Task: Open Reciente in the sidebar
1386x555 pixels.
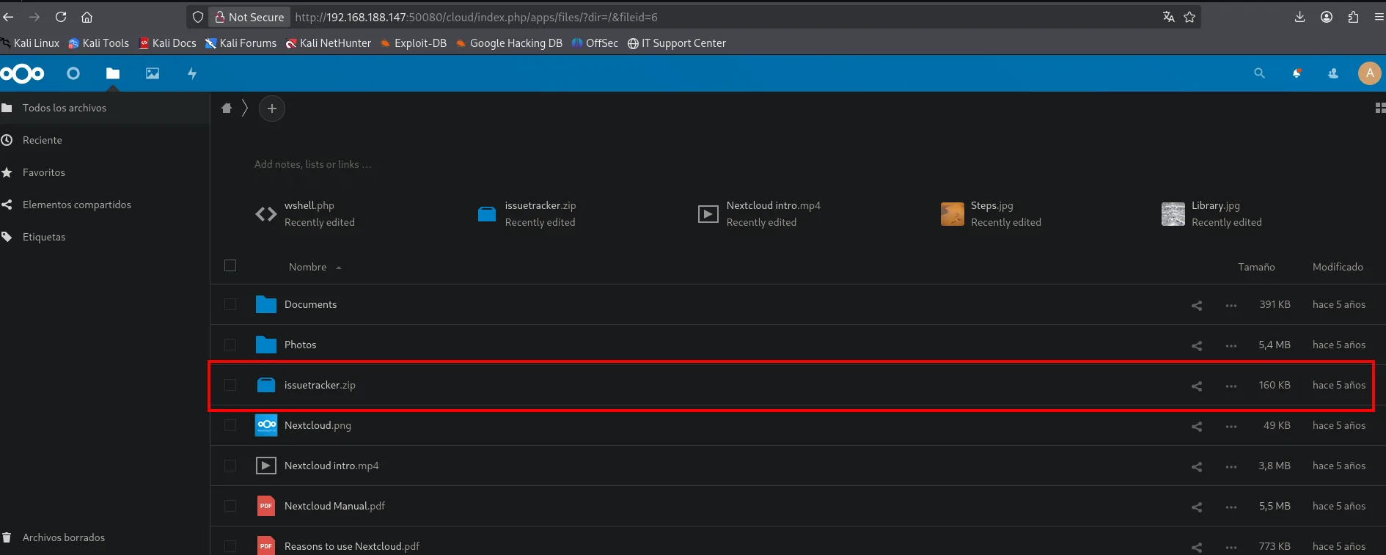Action: (105, 140)
